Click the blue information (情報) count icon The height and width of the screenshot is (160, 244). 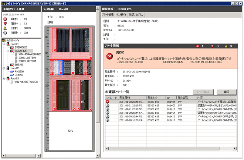point(5,32)
